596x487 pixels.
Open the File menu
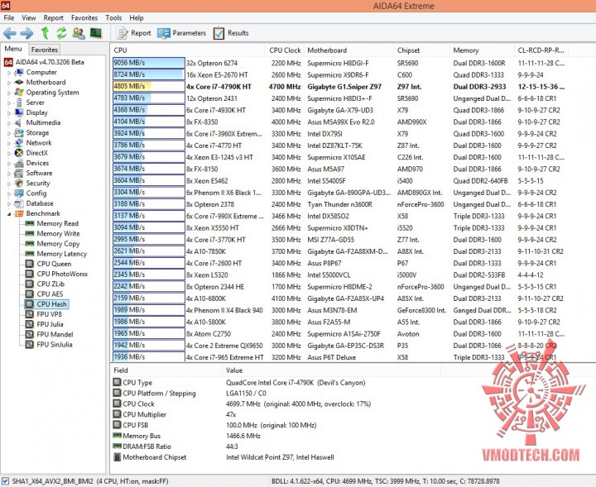coord(9,18)
